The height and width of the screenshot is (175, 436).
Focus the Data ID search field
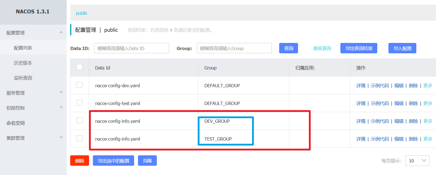click(x=131, y=48)
